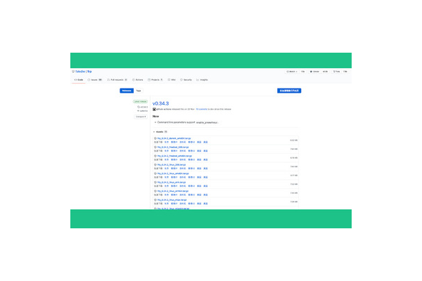Open the Compare dropdown
The width and height of the screenshot is (422, 281).
click(141, 117)
